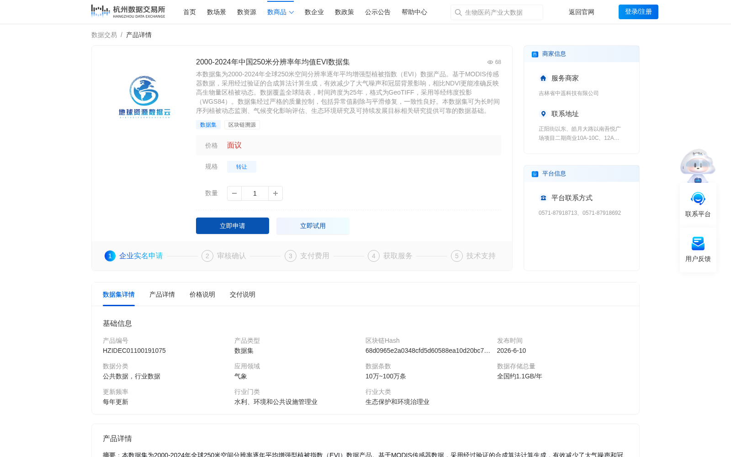731x457 pixels.
Task: Click the 立即申请 button
Action: tap(233, 226)
